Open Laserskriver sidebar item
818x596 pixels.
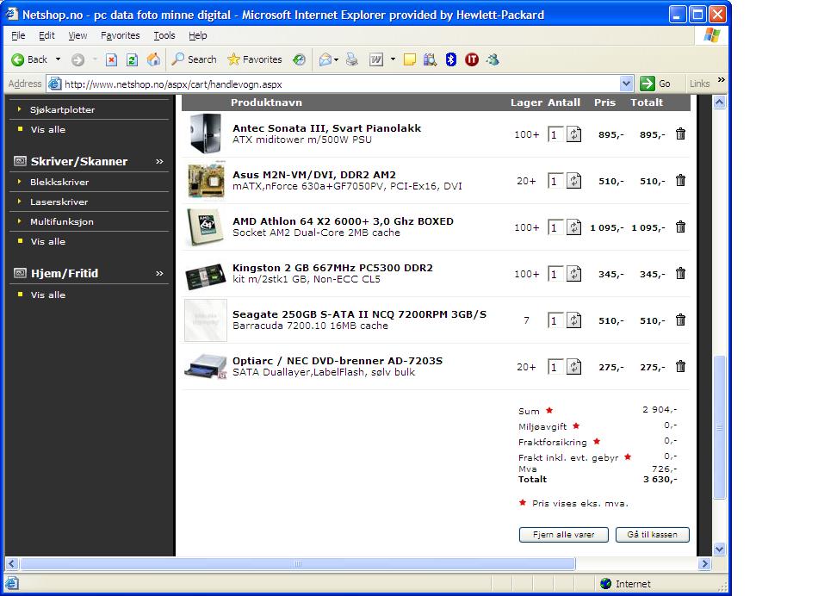coord(59,202)
